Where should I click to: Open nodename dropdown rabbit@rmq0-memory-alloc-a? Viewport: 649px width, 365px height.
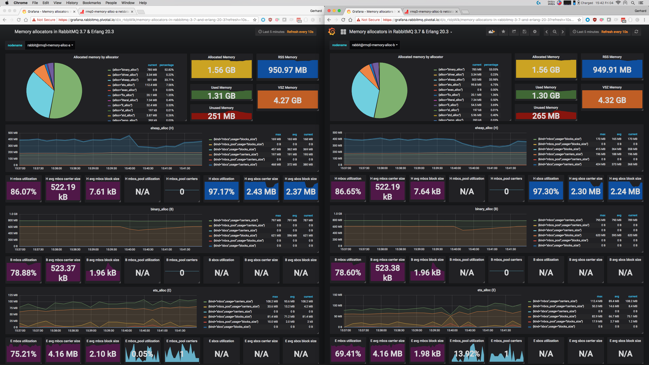50,45
